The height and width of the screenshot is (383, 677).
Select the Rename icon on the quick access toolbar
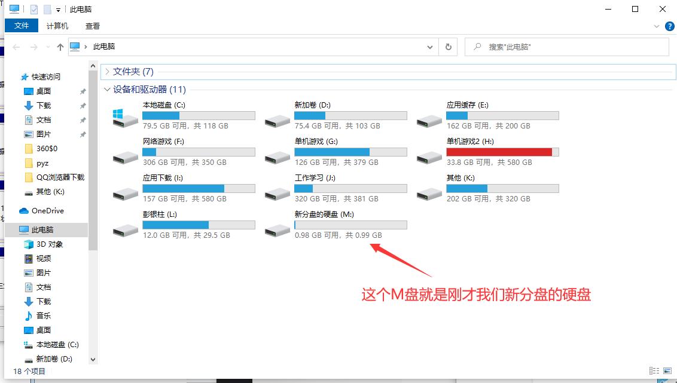pyautogui.click(x=47, y=8)
